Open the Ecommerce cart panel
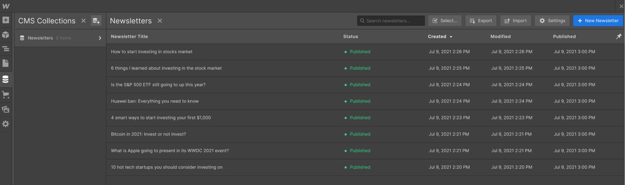The image size is (625, 185). [x=6, y=94]
